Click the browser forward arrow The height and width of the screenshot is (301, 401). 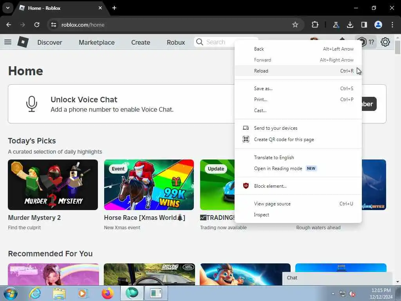tap(22, 25)
